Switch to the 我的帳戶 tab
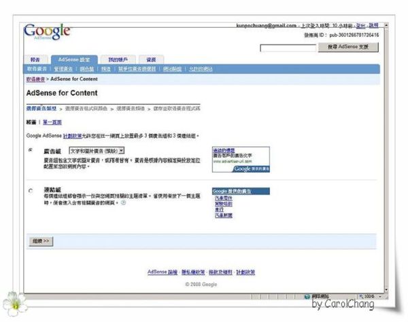This screenshot has height=322, width=408. pos(118,60)
